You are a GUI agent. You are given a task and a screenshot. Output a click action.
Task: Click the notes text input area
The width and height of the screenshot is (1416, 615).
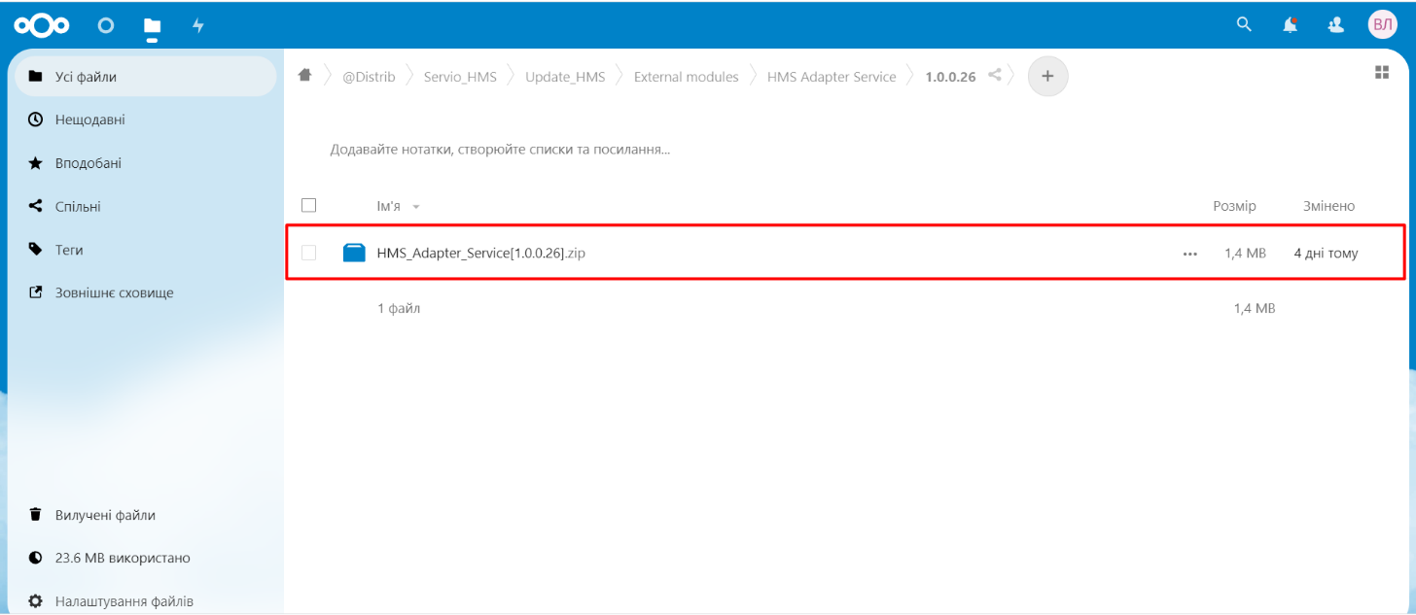point(500,150)
